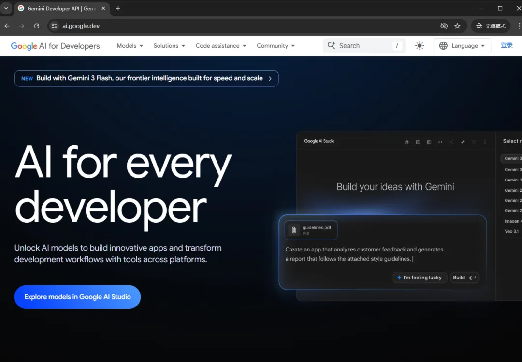Click the share icon in AI Studio toolbar

coord(451,142)
